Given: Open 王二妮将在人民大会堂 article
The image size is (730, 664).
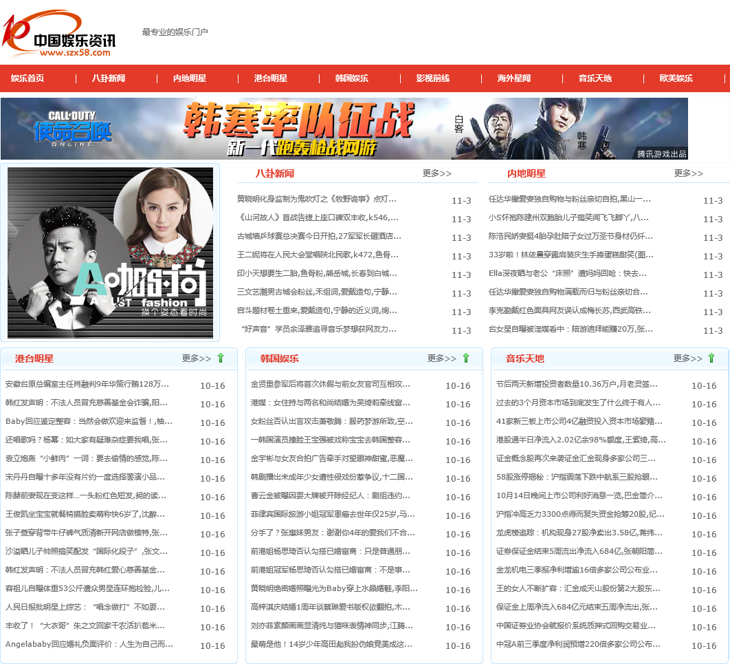Looking at the screenshot, I should (x=318, y=255).
